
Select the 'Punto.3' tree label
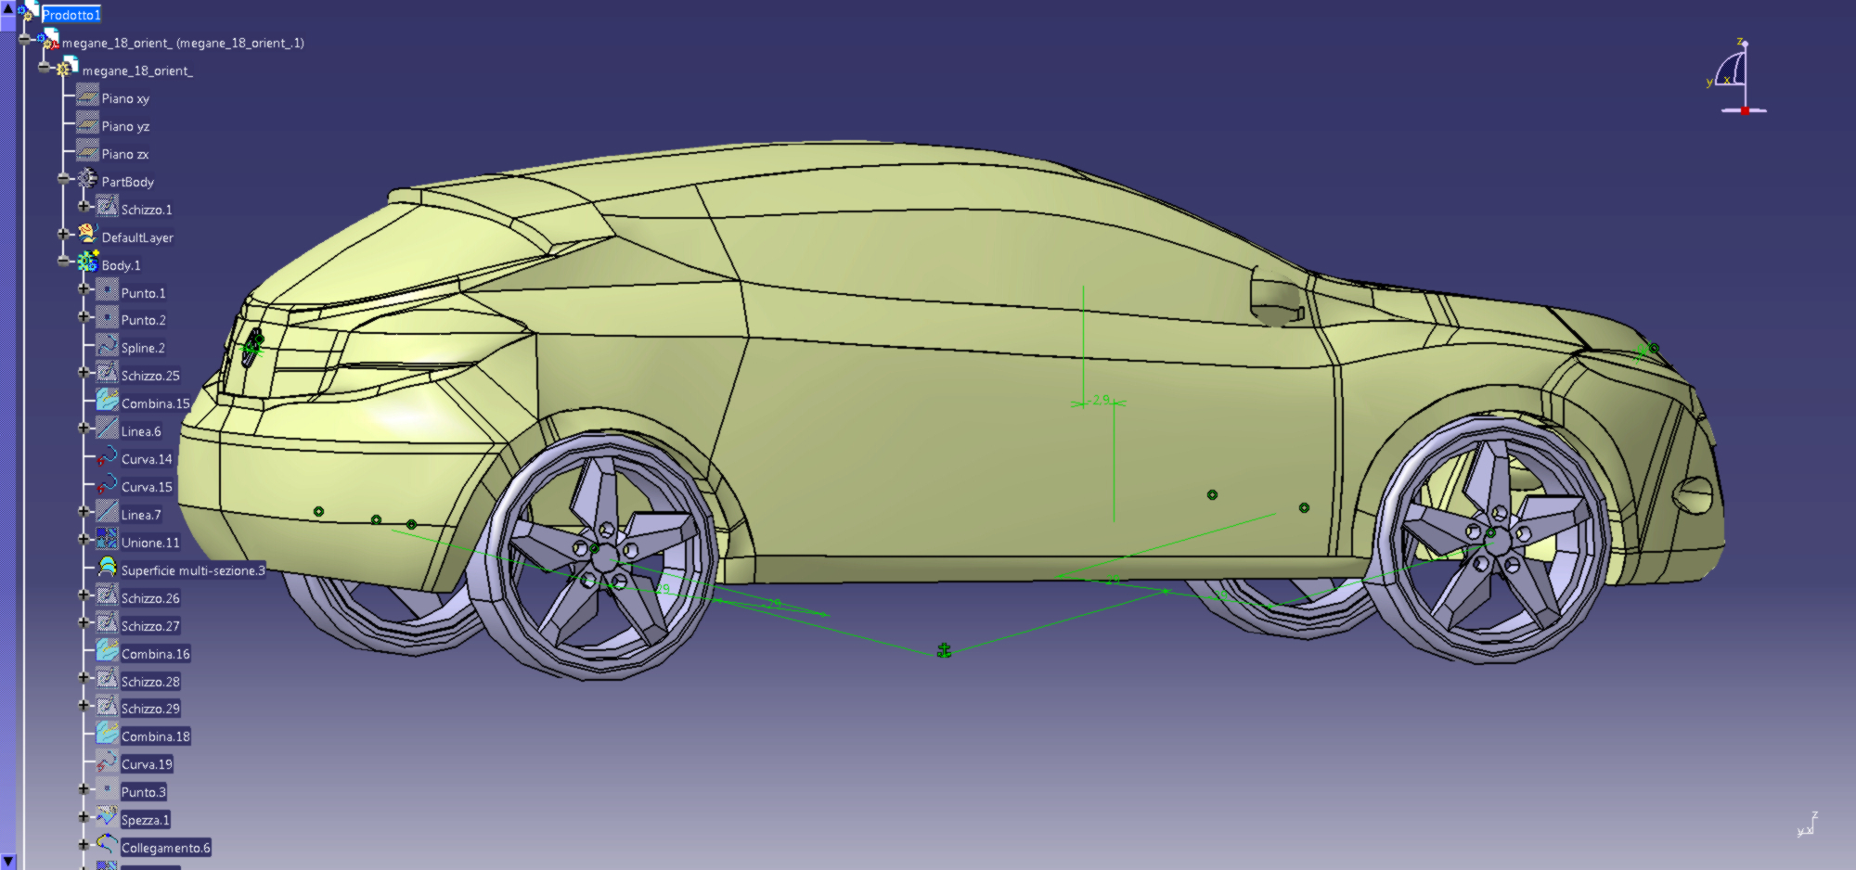pos(144,792)
